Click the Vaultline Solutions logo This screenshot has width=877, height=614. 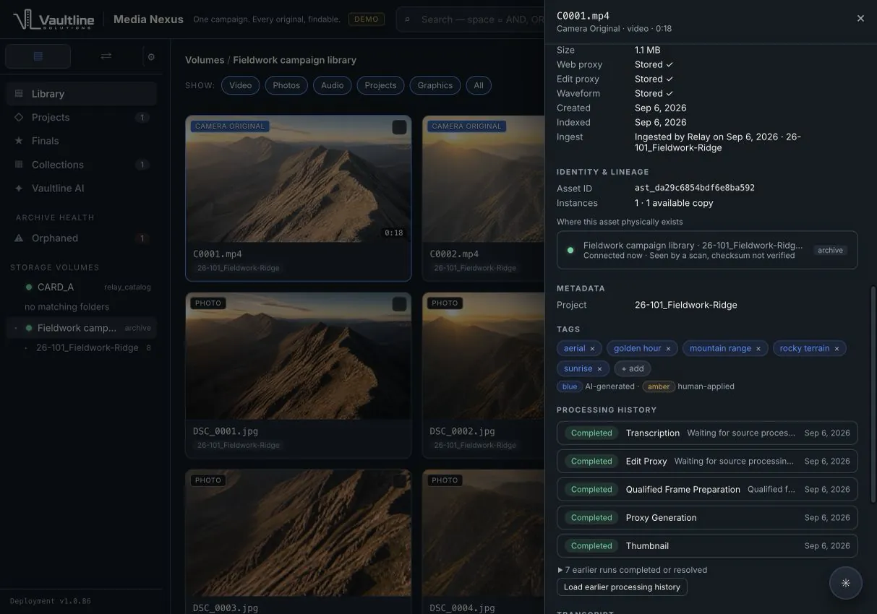(x=54, y=20)
